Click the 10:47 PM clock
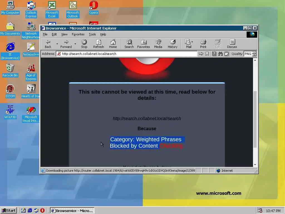285x214 pixels. coord(273,211)
